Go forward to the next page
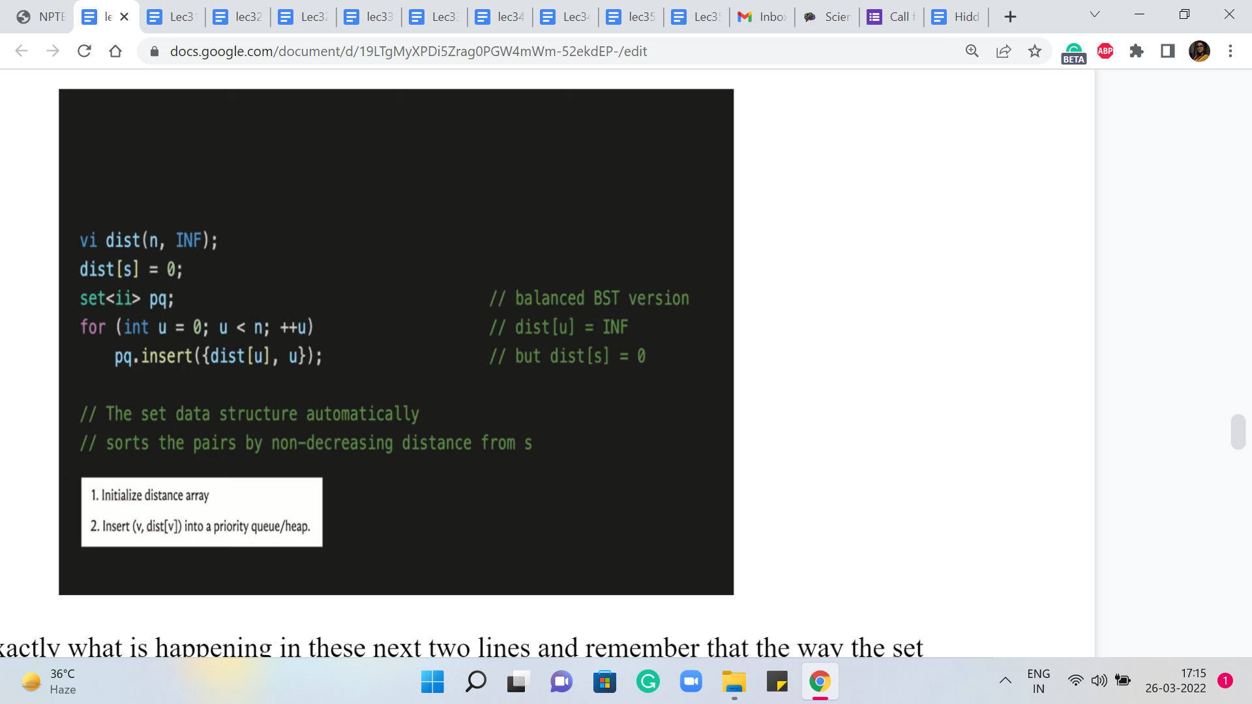This screenshot has width=1252, height=704. click(53, 51)
